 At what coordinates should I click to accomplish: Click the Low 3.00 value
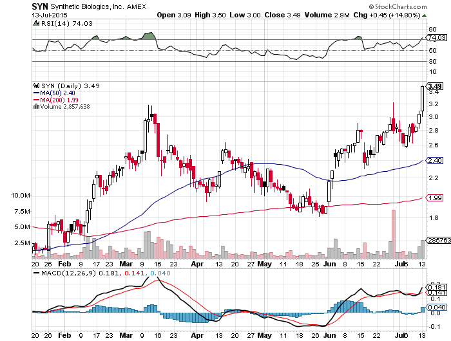point(245,15)
